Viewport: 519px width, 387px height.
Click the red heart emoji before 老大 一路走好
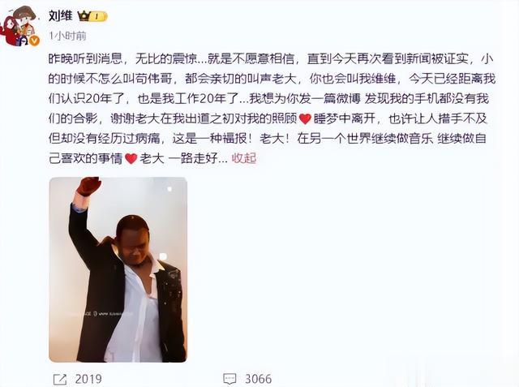click(x=131, y=158)
